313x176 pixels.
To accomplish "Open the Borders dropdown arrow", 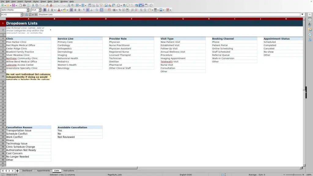I will pos(152,10).
